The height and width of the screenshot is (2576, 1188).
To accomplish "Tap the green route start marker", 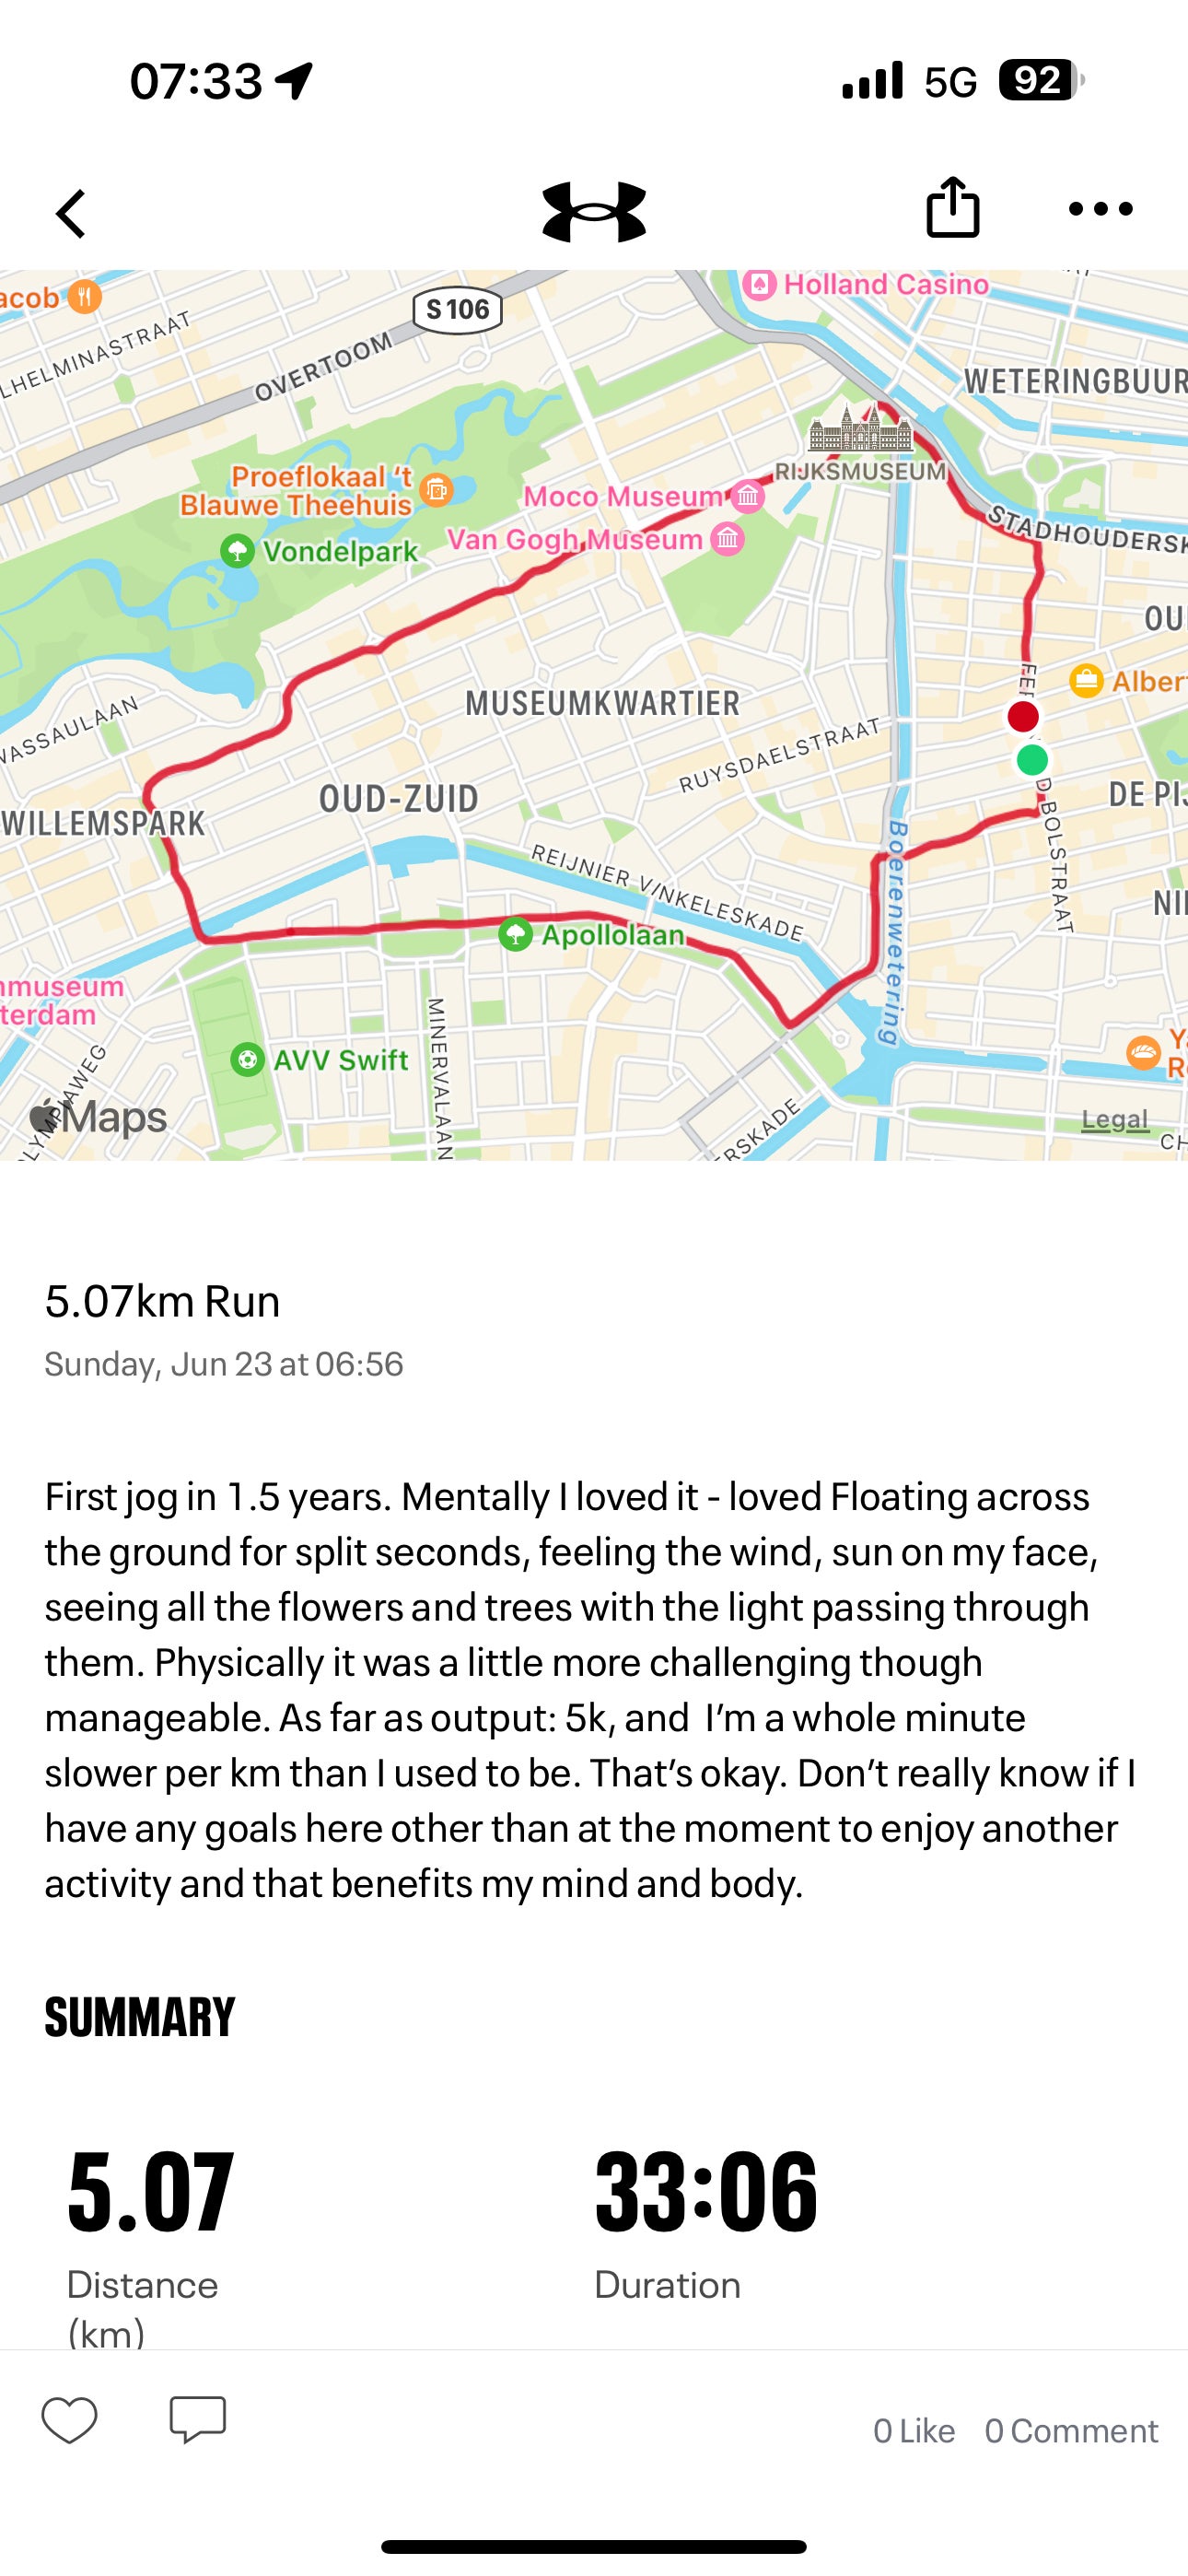I will pyautogui.click(x=1032, y=760).
